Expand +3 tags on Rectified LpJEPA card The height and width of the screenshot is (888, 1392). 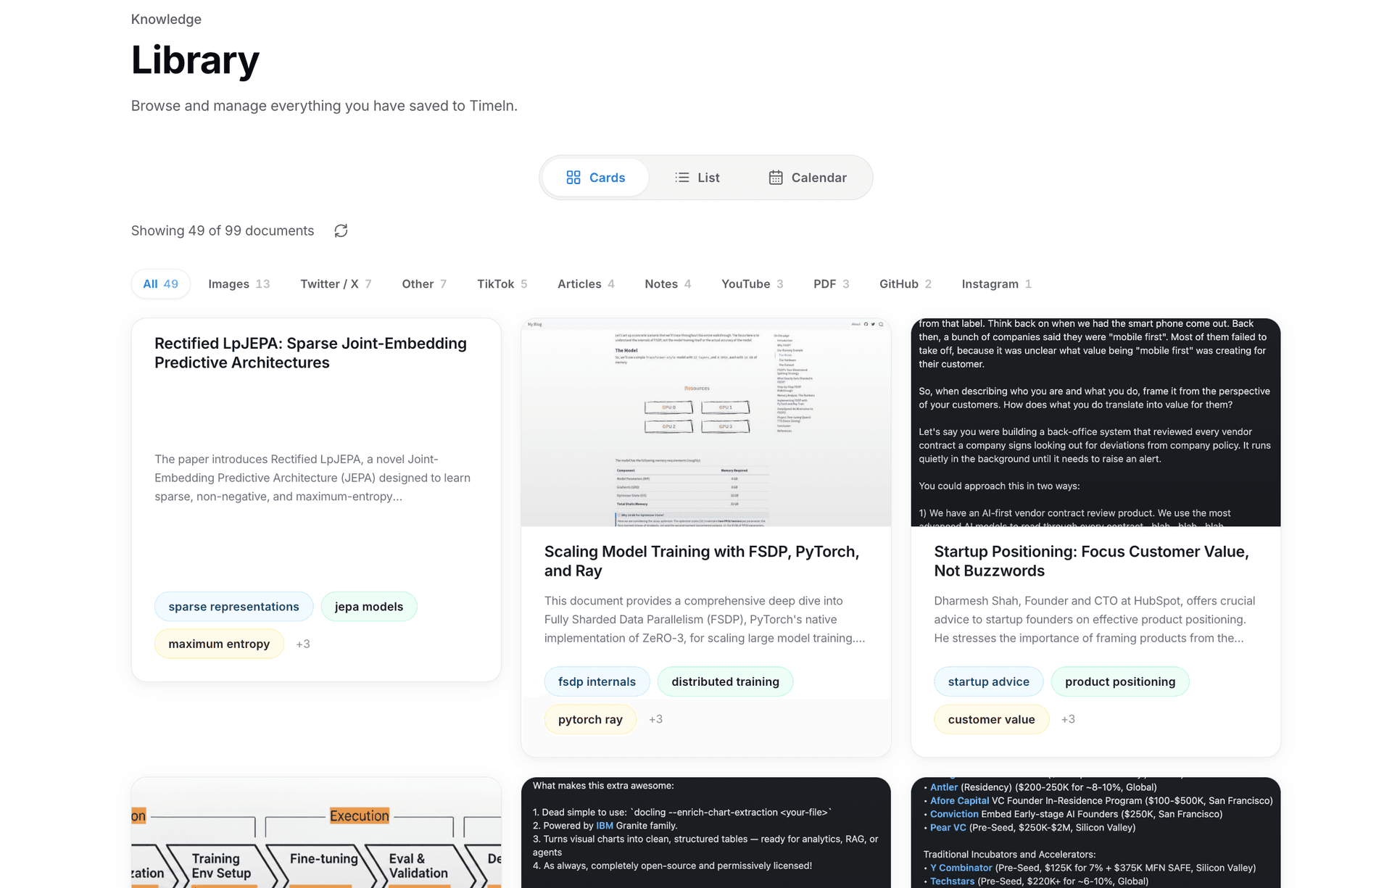point(303,644)
